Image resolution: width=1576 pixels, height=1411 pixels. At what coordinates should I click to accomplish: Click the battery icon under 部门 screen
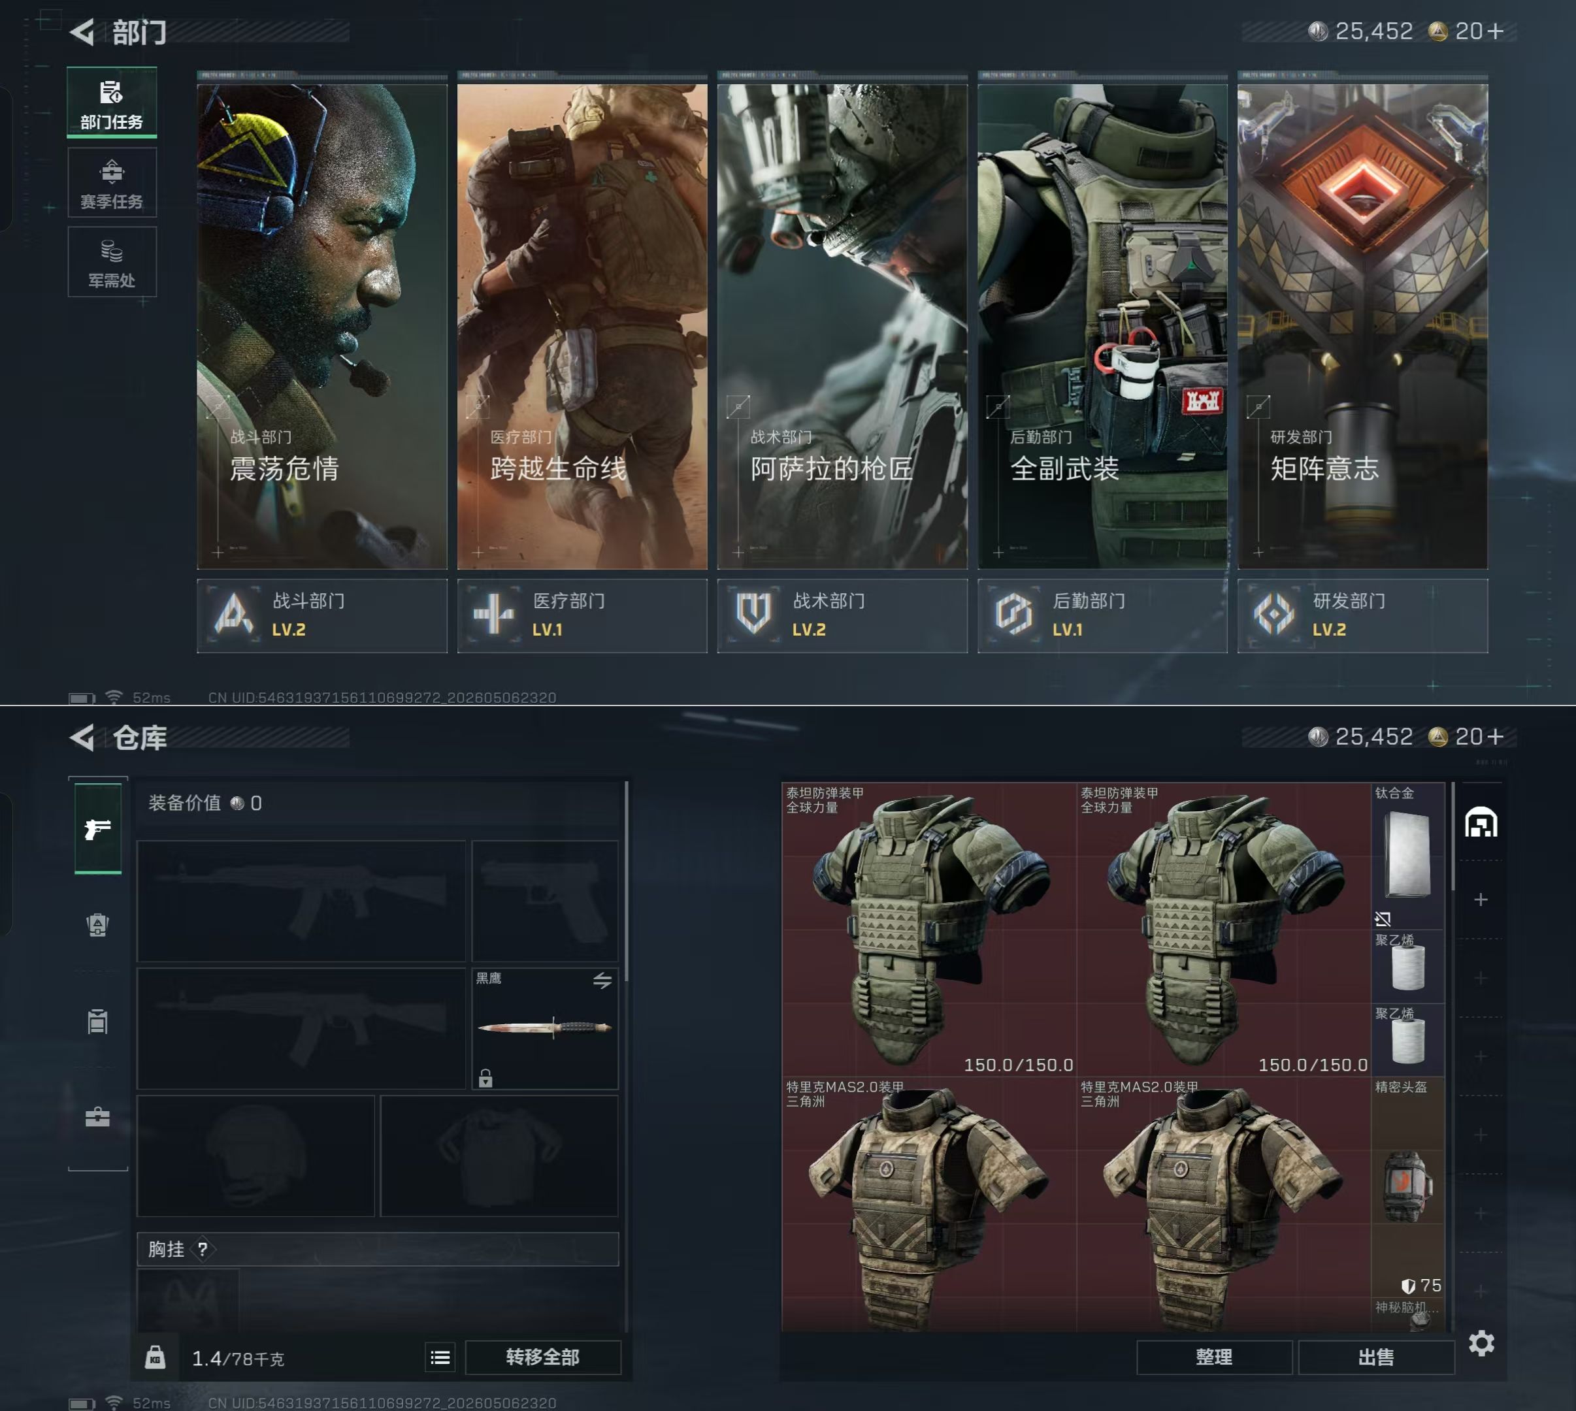coord(82,698)
